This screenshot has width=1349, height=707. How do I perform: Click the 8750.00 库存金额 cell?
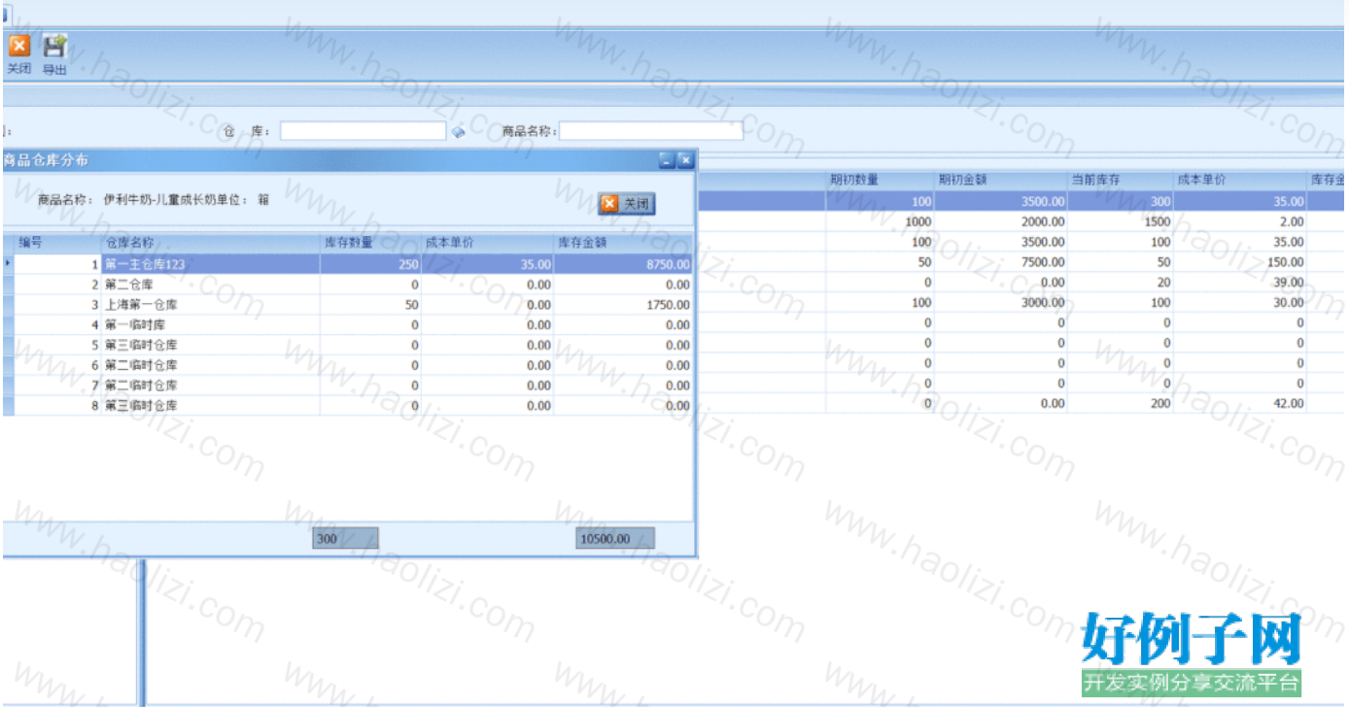coord(623,264)
